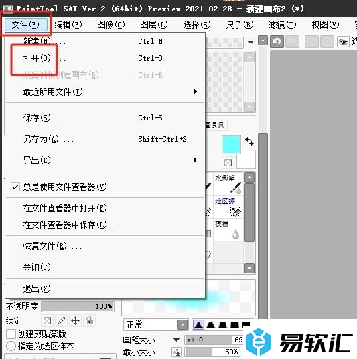Screen dimensions: 357x359
Task: Select the second brush edge shape
Action: tap(210, 324)
